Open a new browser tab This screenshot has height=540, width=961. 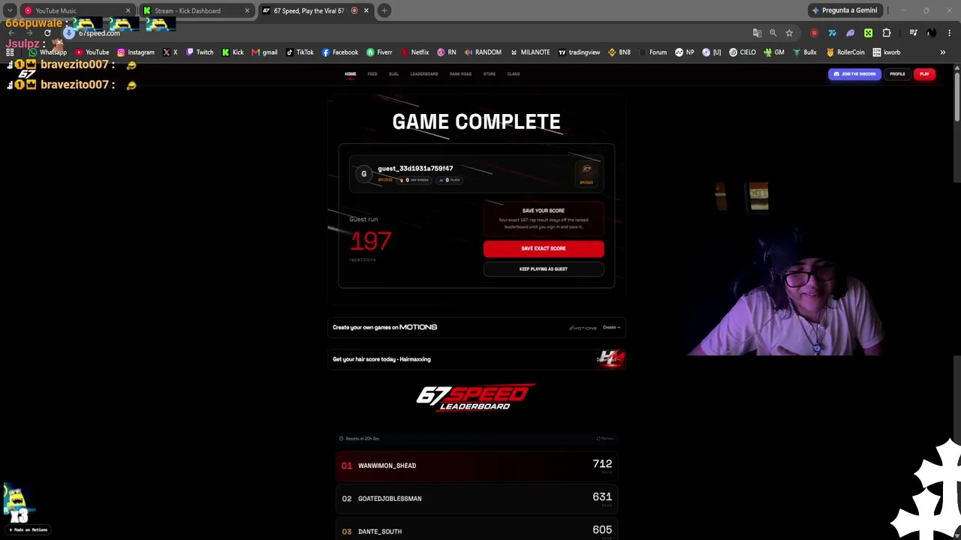[384, 10]
